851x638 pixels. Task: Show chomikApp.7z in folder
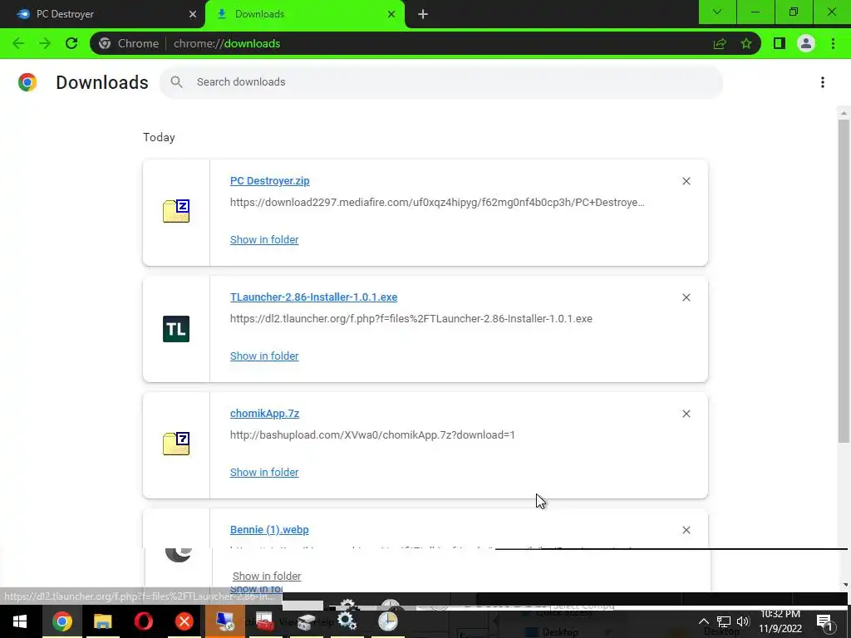coord(264,472)
